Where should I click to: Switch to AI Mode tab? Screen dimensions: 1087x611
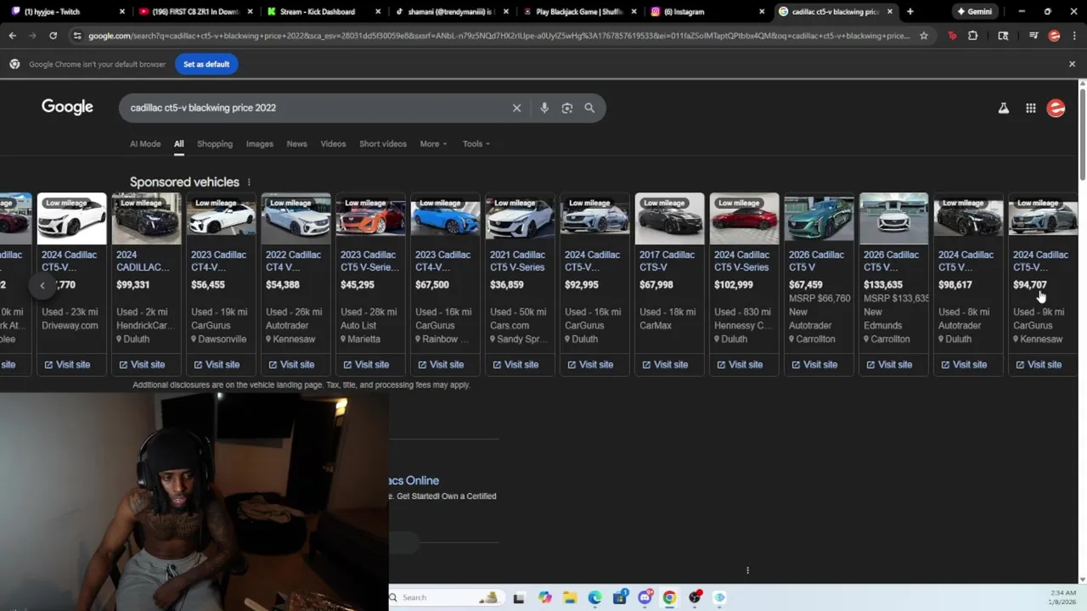click(145, 143)
